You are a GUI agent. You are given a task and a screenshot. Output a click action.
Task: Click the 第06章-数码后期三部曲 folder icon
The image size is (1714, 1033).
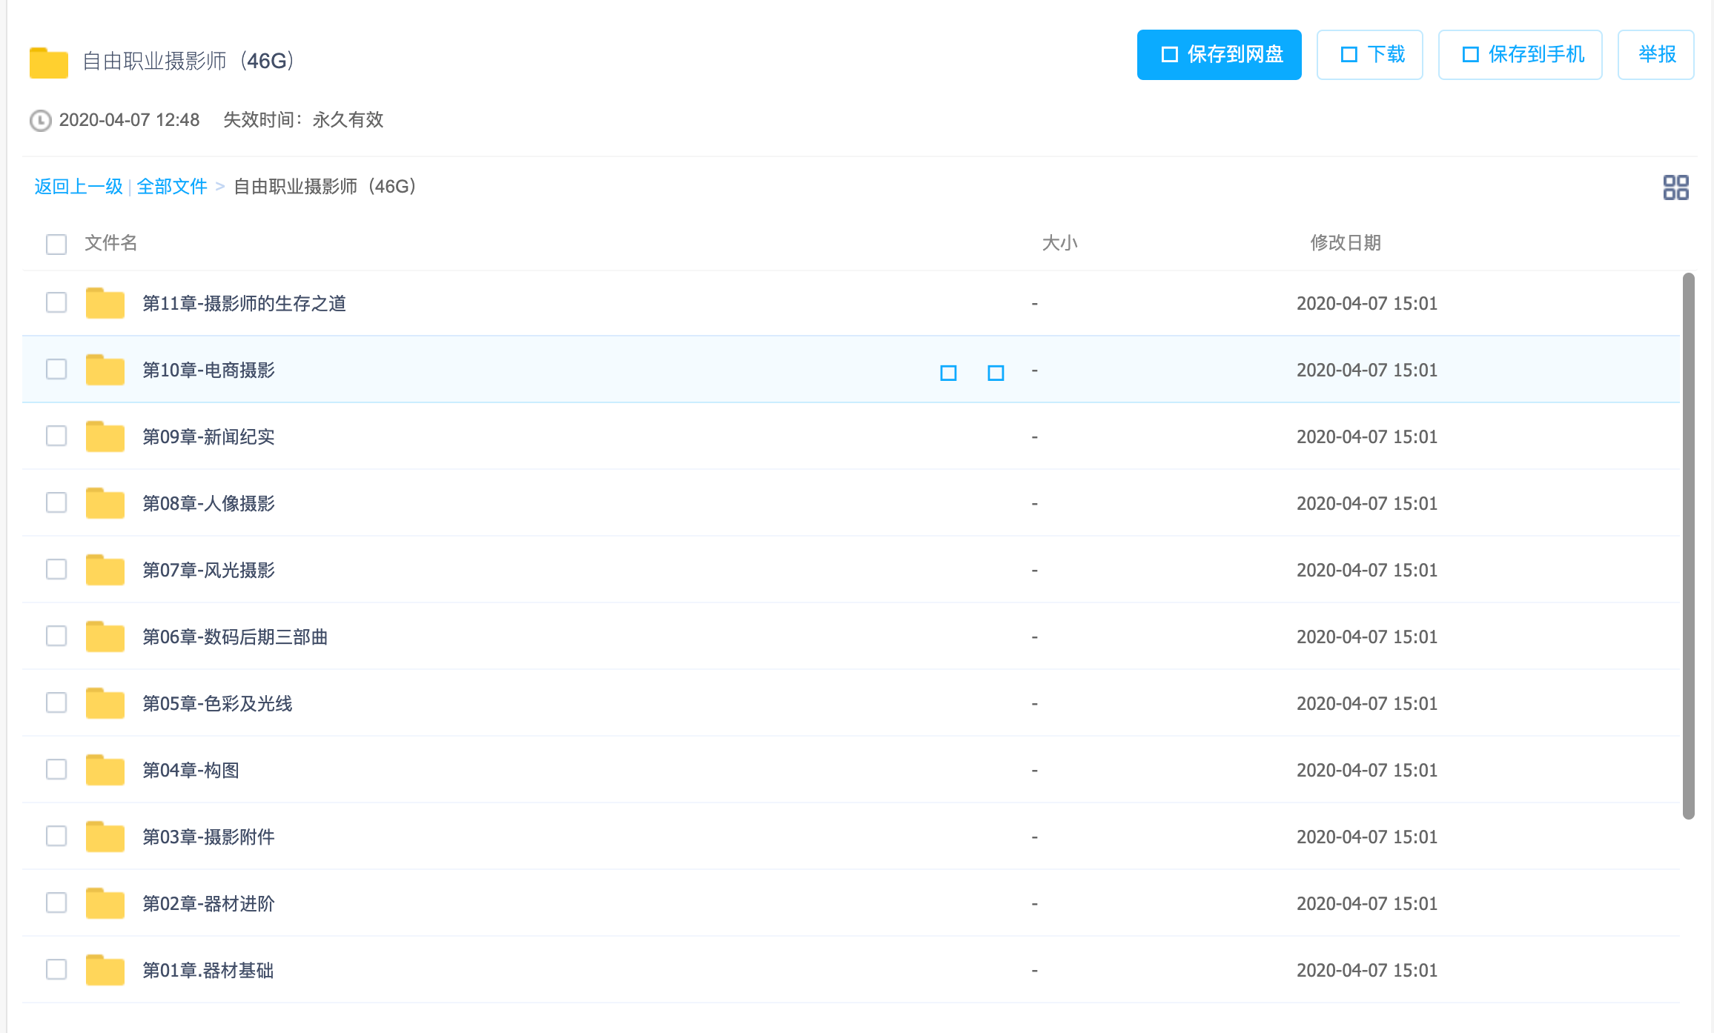click(x=105, y=637)
